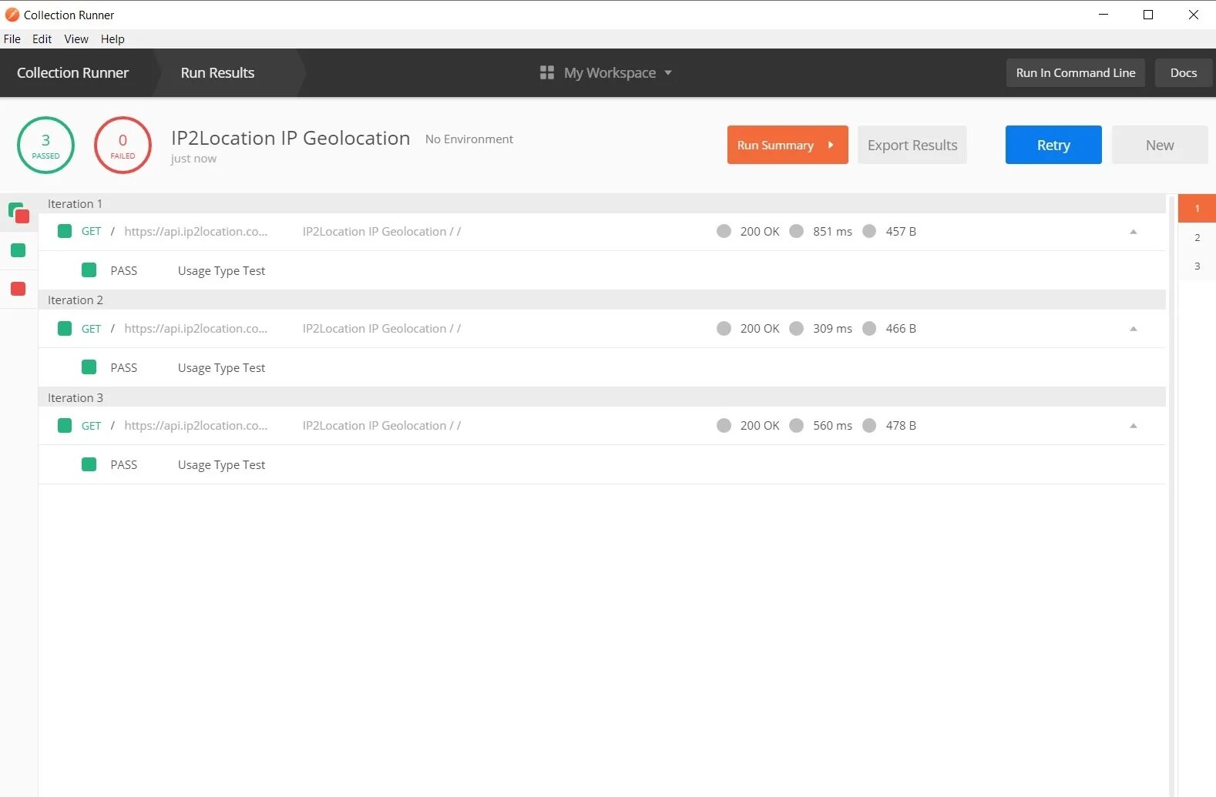
Task: Click the 3 Passed counter circle
Action: click(x=45, y=145)
